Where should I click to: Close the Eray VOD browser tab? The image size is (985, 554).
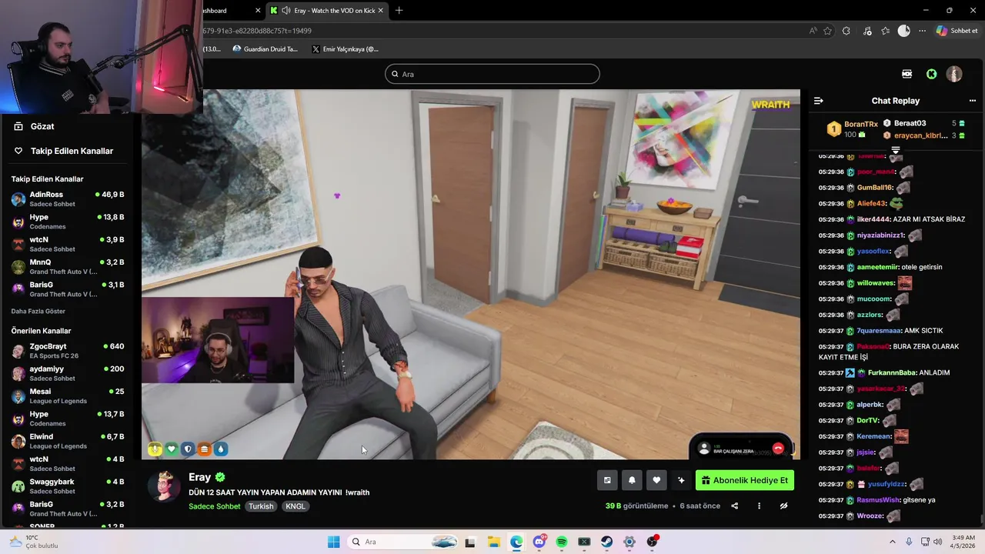(x=380, y=11)
